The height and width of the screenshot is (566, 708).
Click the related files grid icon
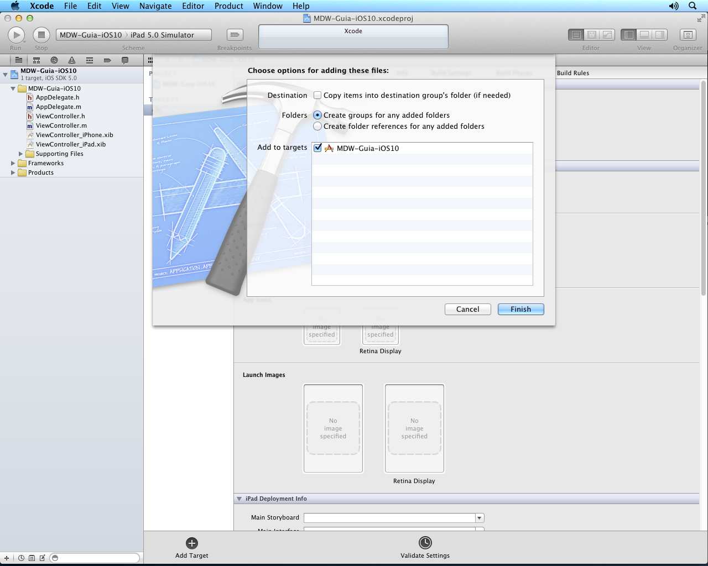(150, 60)
